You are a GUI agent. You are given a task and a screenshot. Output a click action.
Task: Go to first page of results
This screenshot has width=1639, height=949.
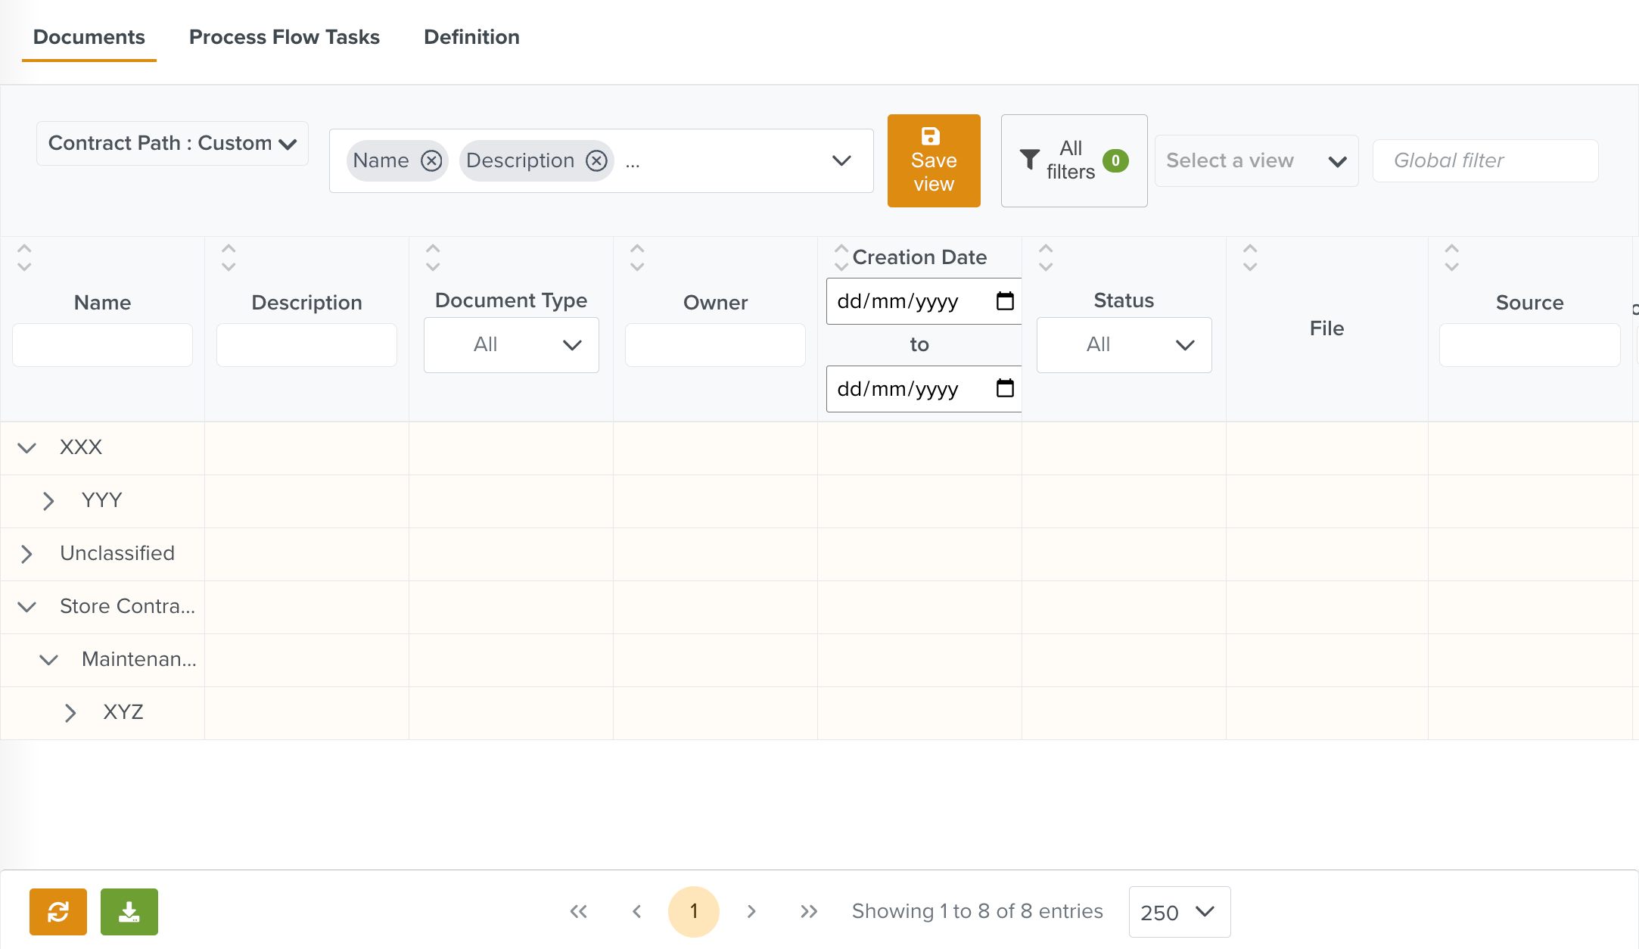coord(579,911)
